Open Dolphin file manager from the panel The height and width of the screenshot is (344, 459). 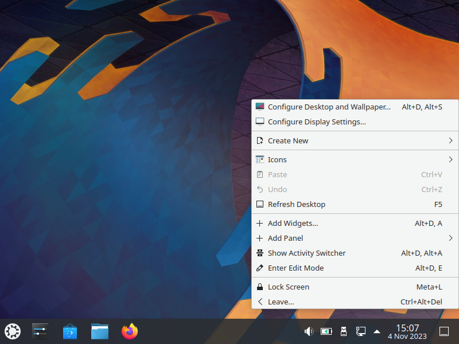point(100,331)
